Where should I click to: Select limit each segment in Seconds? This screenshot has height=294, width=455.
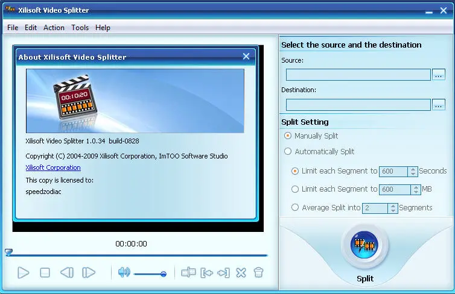(x=295, y=171)
